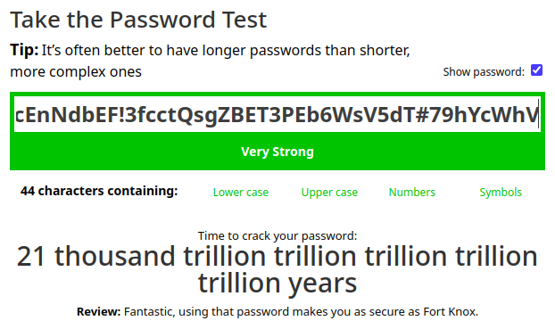Click the Symbols indicator

(x=501, y=192)
